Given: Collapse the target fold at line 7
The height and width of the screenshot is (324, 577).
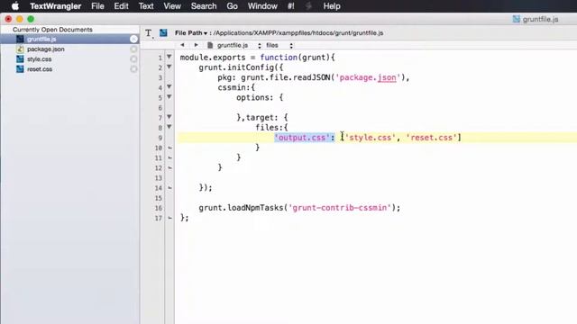Looking at the screenshot, I should coord(169,117).
